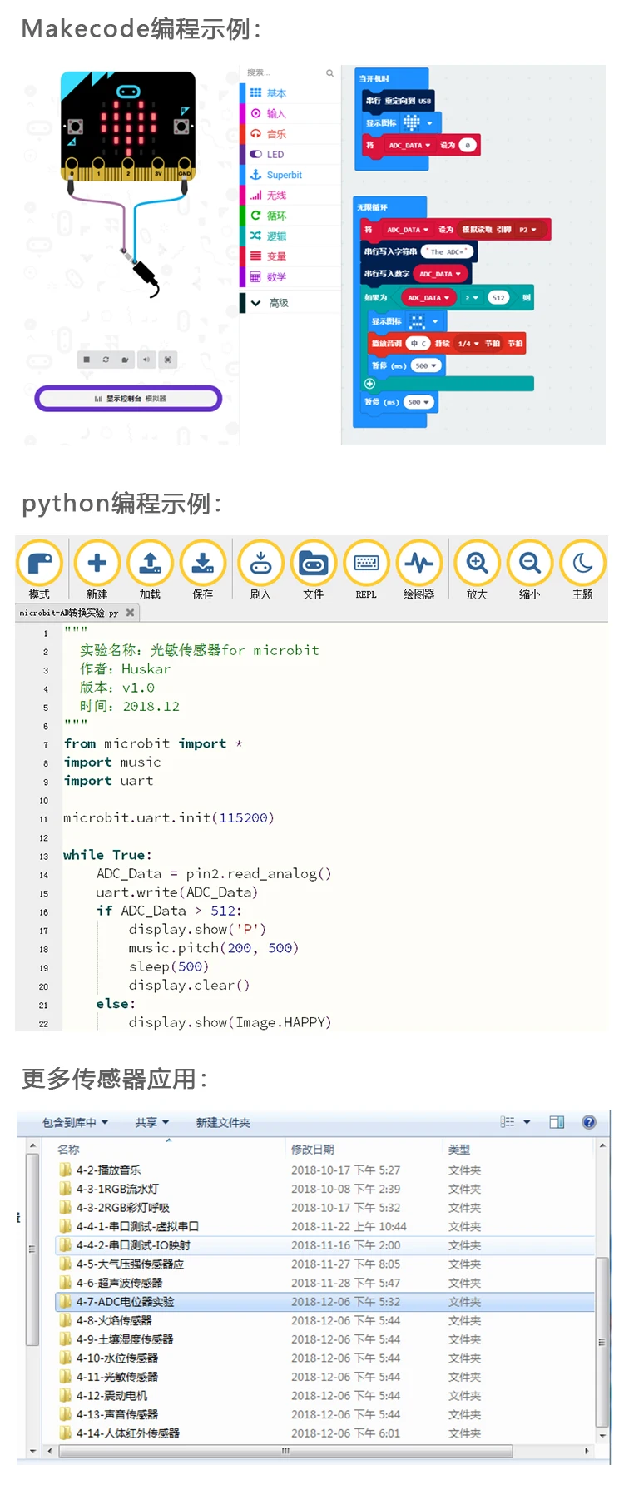This screenshot has width=624, height=1500.
Task: Click folder icon of 4-6-超声波传感器
Action: 66,1283
